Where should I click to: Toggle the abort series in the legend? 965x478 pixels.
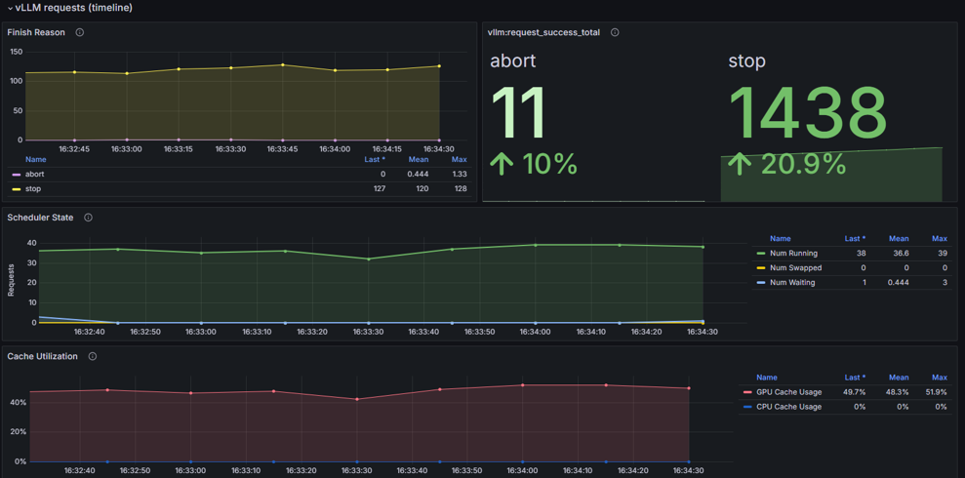34,174
